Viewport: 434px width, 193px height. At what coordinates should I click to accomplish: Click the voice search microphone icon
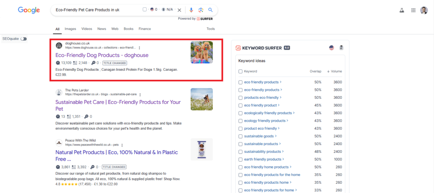point(191,10)
